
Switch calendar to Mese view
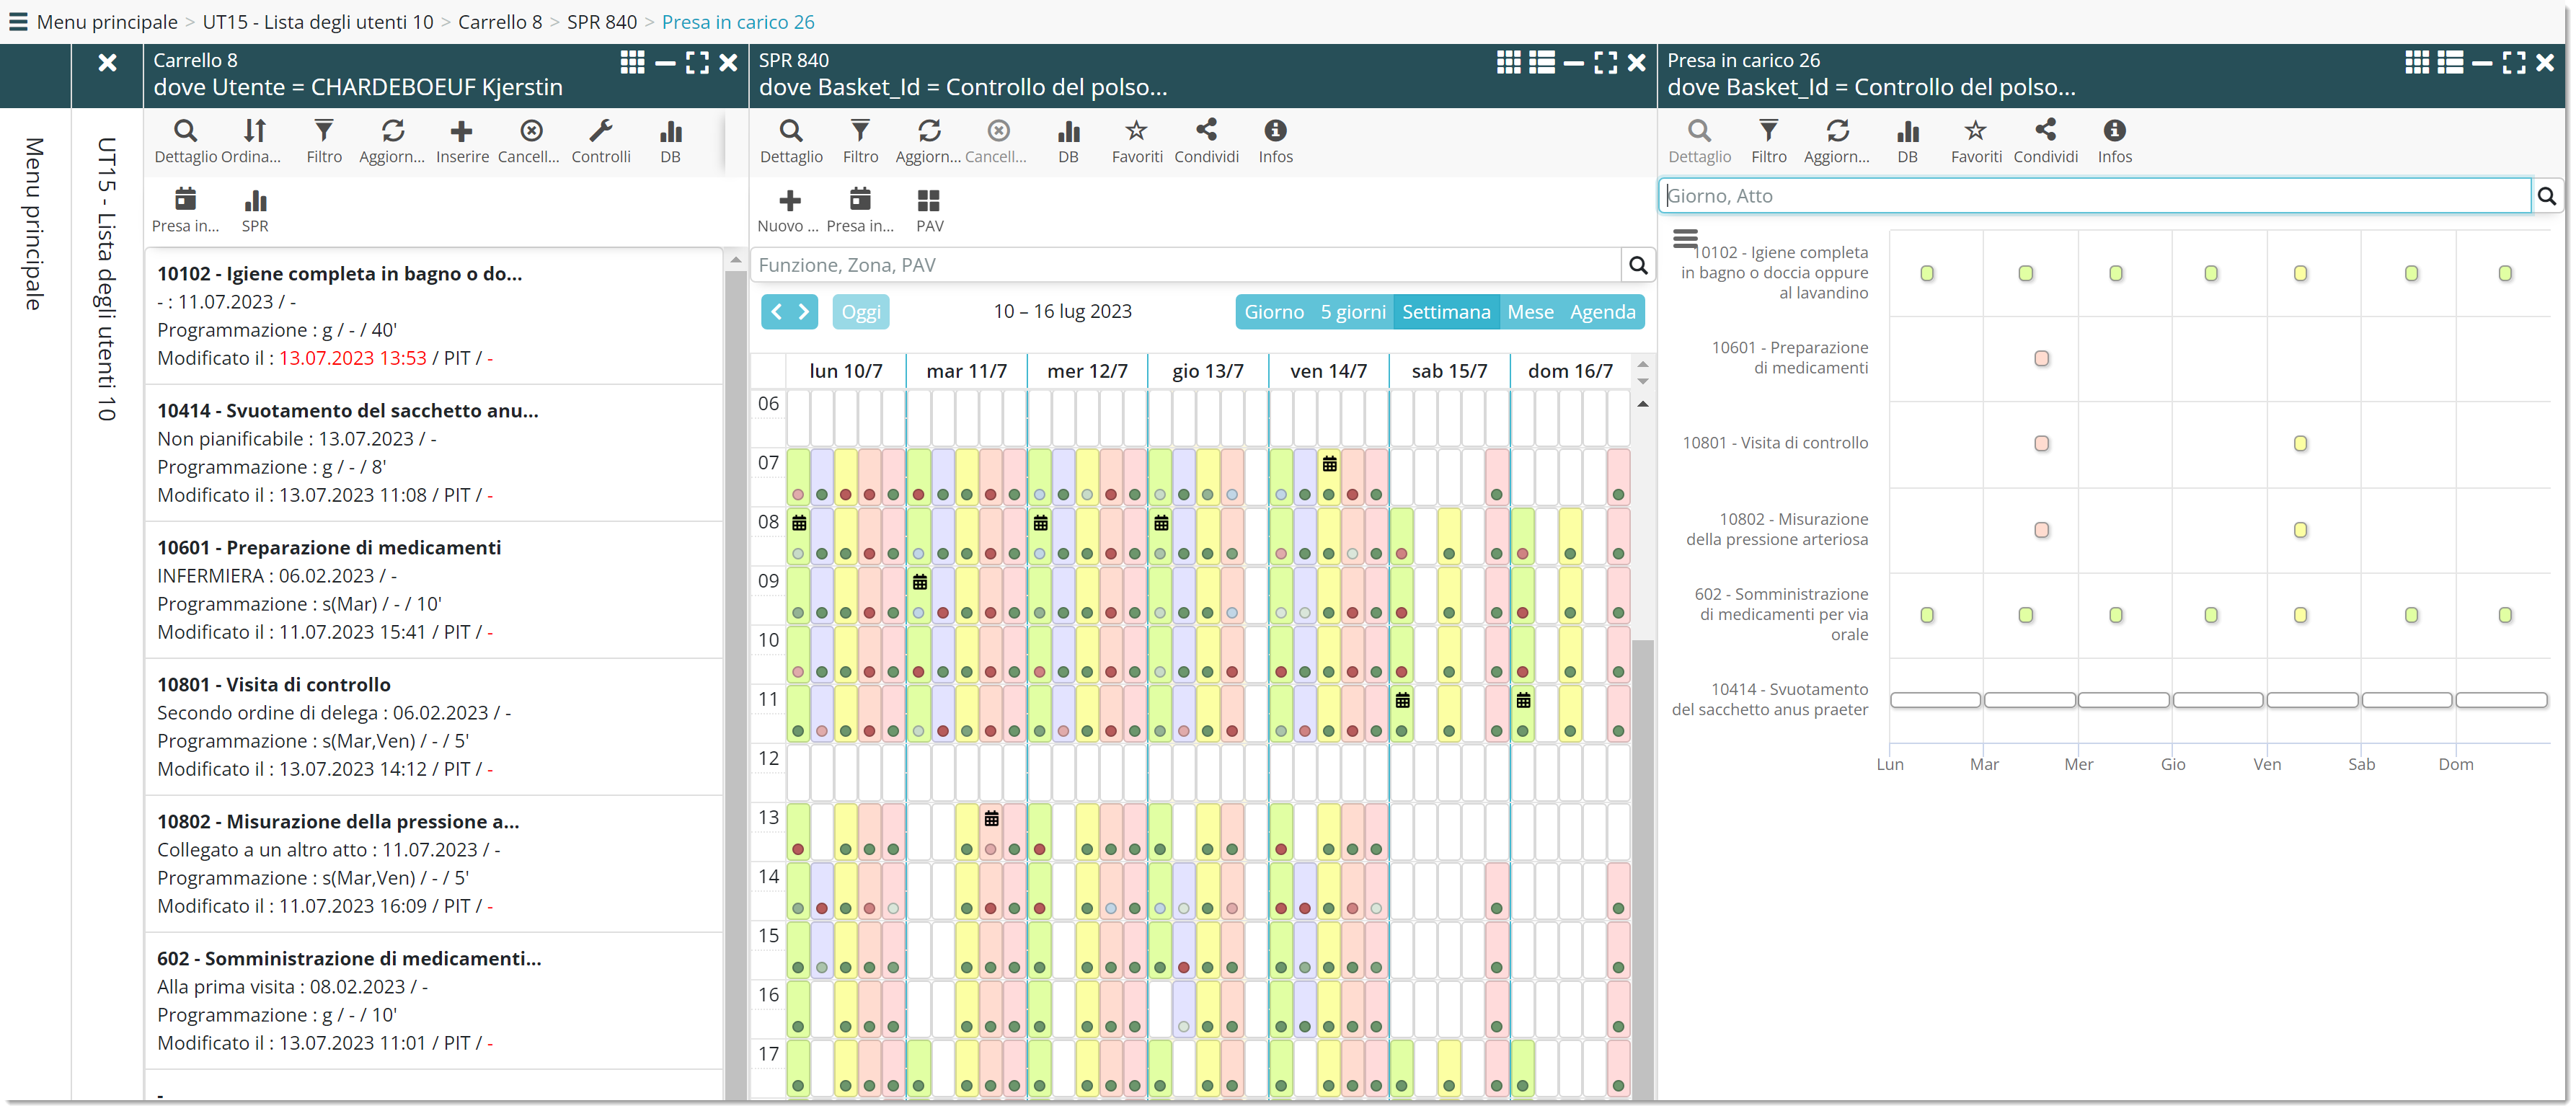coord(1530,312)
